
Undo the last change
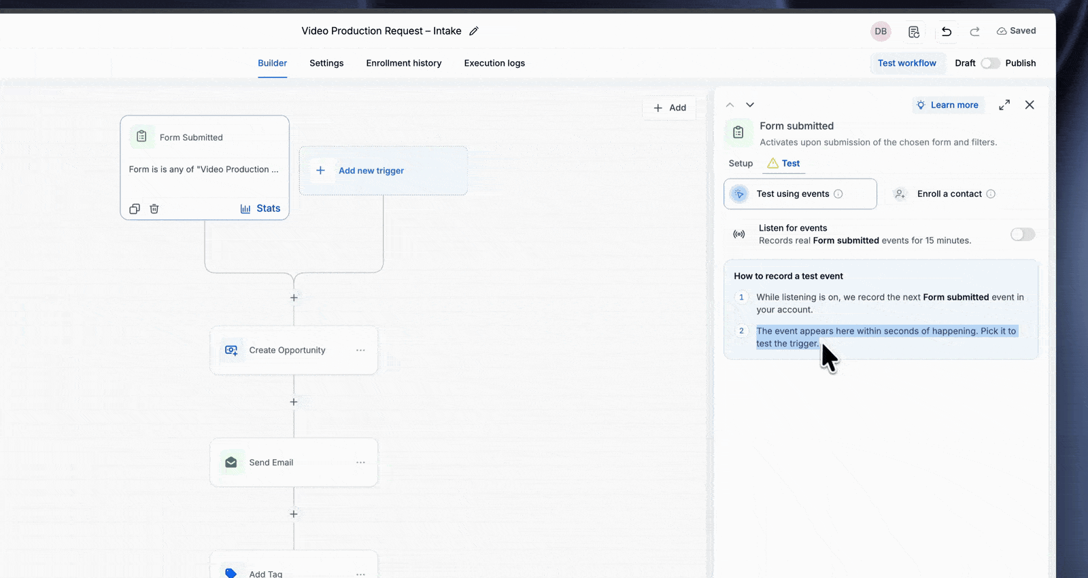coord(946,32)
